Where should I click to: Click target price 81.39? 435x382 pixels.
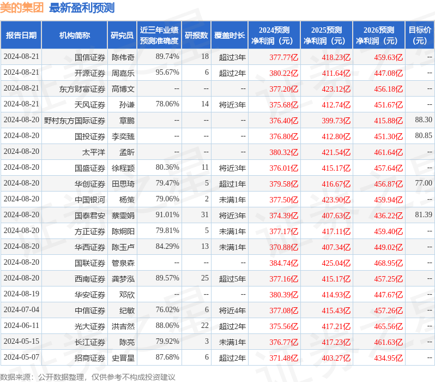(424, 215)
